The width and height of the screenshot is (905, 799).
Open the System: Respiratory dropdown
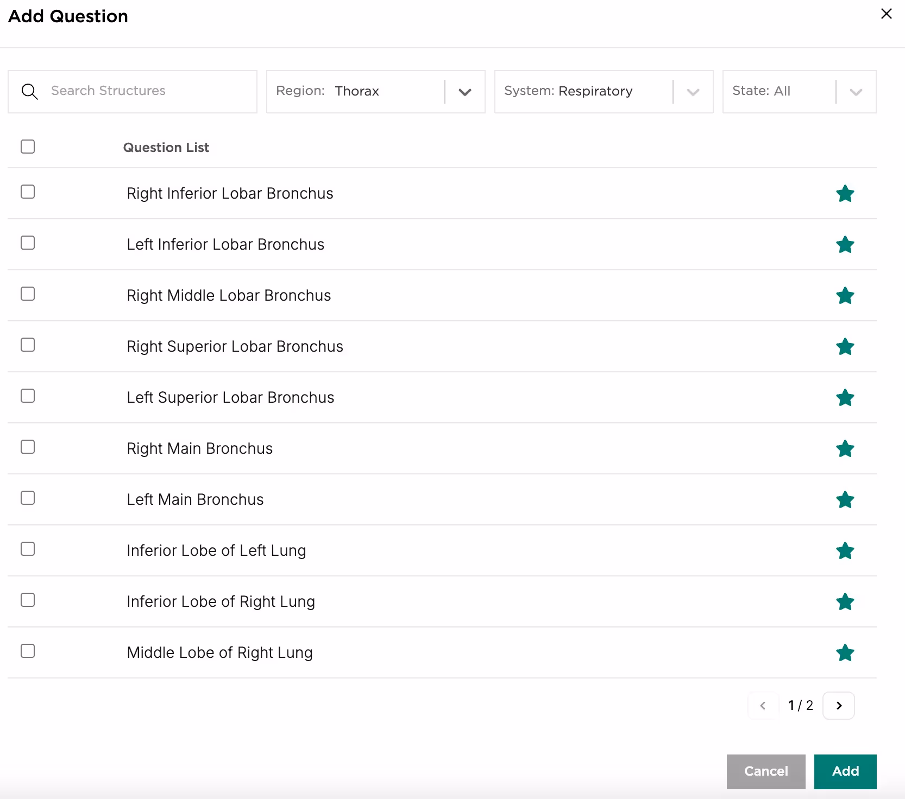604,92
